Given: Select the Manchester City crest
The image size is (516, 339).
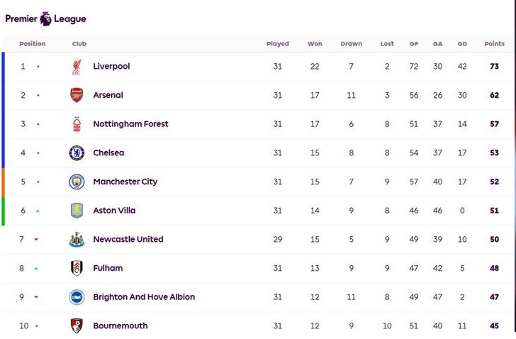Looking at the screenshot, I should (x=77, y=182).
